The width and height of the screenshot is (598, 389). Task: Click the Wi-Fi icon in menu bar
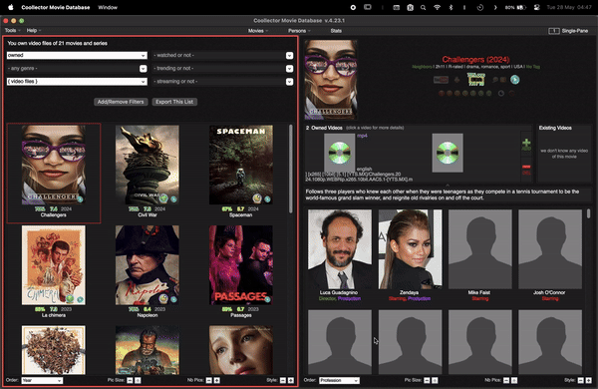pos(438,7)
